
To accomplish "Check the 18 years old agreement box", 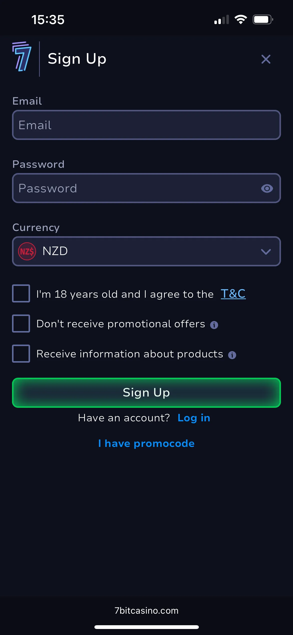I will click(21, 293).
